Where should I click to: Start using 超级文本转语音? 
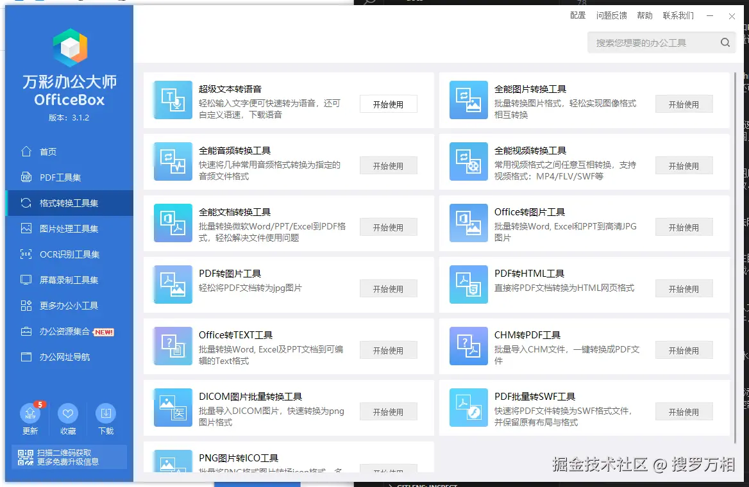click(389, 104)
